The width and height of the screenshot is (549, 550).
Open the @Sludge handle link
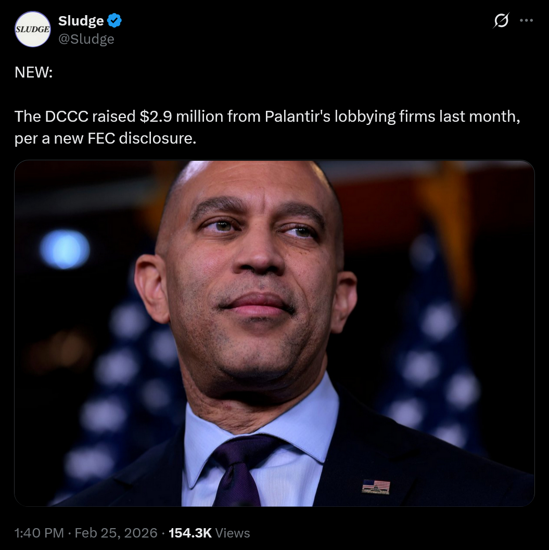click(86, 39)
